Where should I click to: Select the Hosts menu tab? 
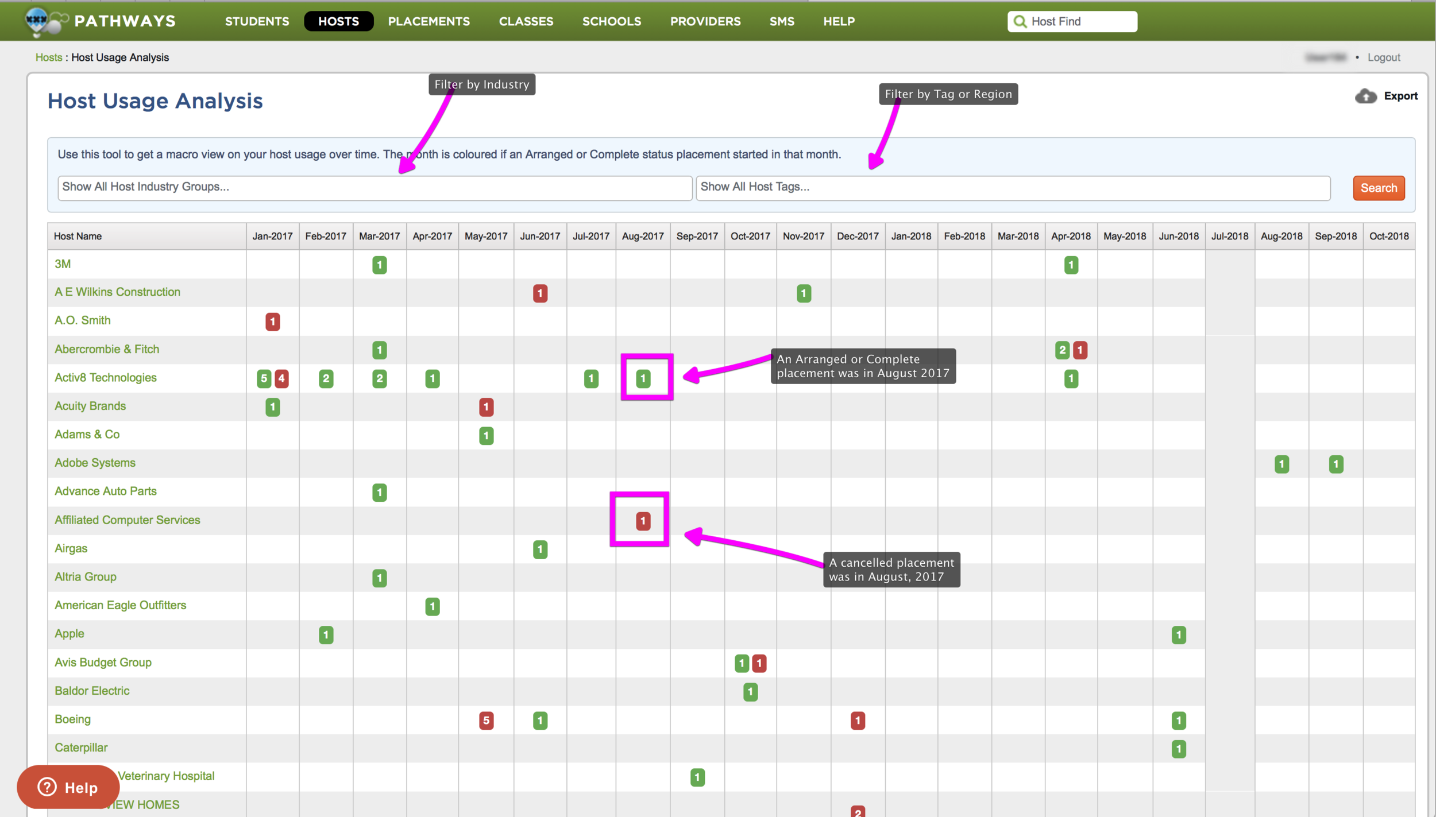(338, 21)
